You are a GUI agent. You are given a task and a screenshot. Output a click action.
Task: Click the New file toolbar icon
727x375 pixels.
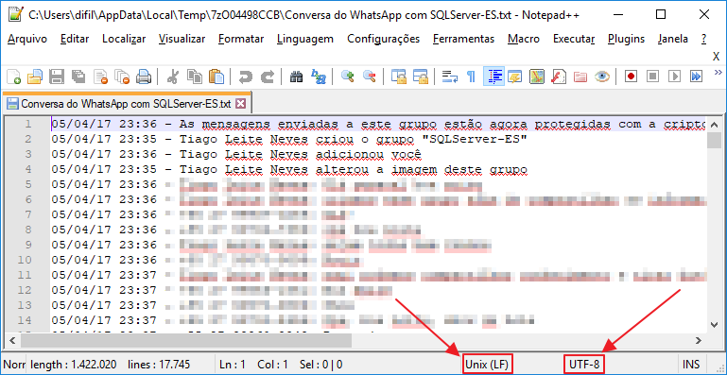click(x=14, y=77)
